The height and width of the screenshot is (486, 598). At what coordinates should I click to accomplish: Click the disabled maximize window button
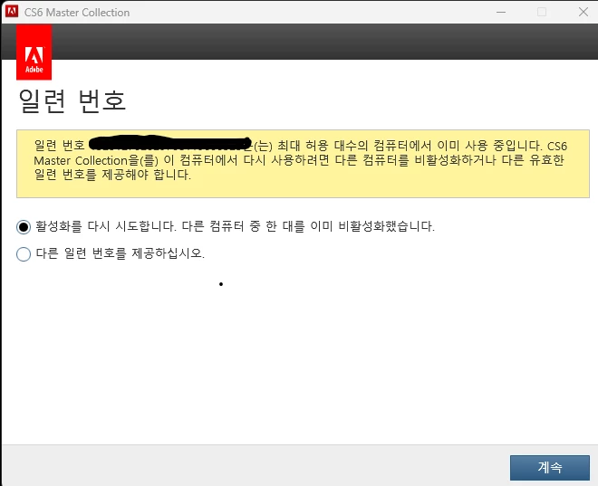pyautogui.click(x=542, y=12)
